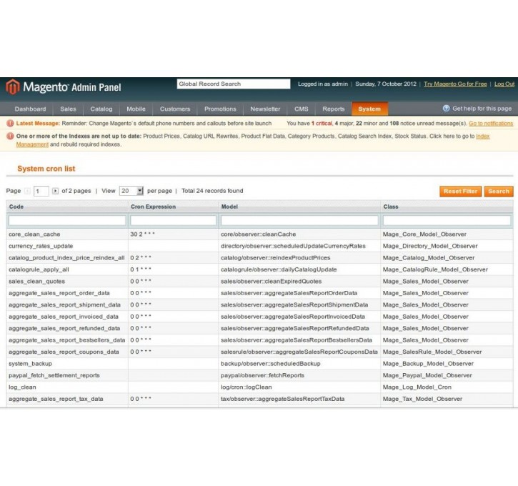Image resolution: width=518 pixels, height=486 pixels.
Task: Click the Class filter input
Action: click(447, 220)
